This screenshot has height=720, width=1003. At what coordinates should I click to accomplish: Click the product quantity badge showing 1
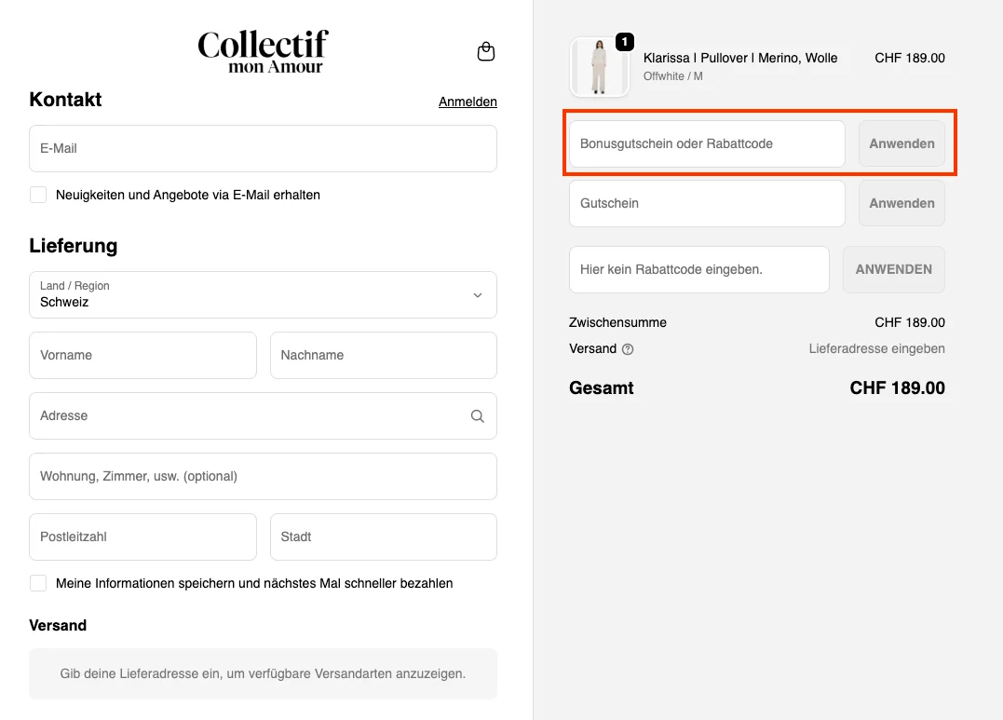pos(624,42)
